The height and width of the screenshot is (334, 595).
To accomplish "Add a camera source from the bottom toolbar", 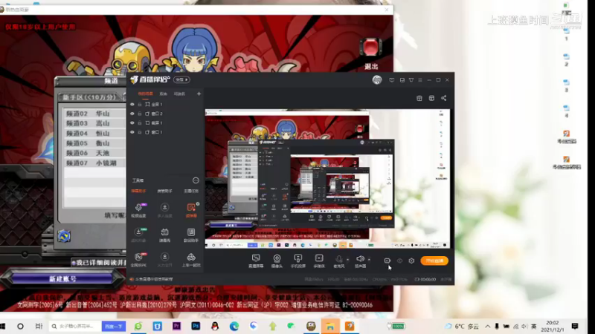I will point(277,261).
